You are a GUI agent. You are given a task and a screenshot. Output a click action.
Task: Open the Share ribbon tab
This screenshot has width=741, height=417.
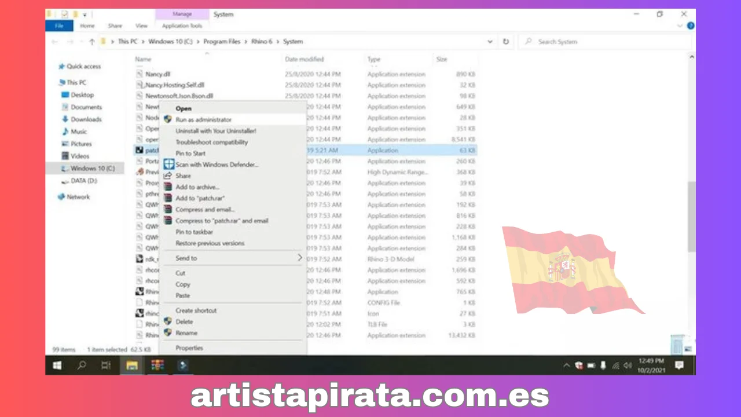(115, 26)
